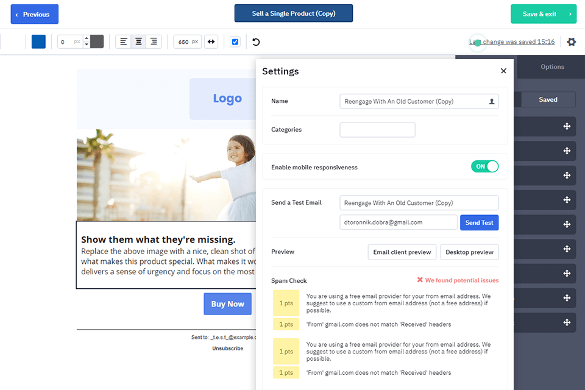This screenshot has width=585, height=390.
Task: Toggle the Enable mobile responsiveness switch off
Action: (x=484, y=166)
